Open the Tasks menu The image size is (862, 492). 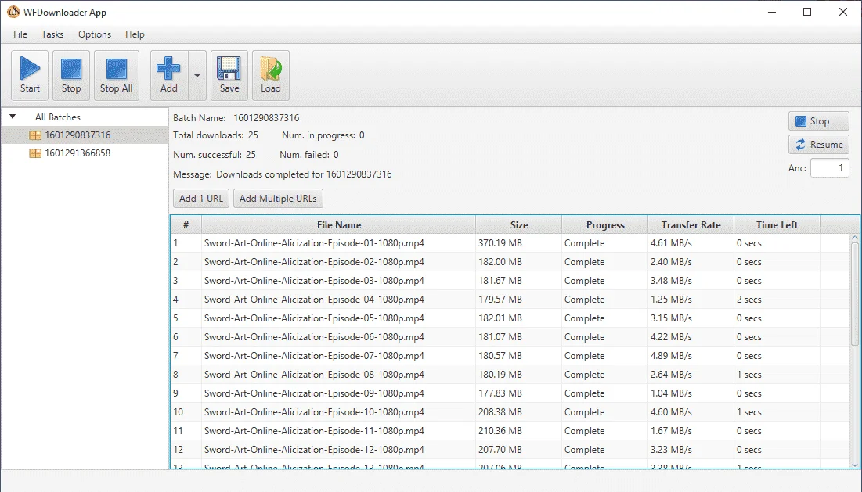pos(52,34)
